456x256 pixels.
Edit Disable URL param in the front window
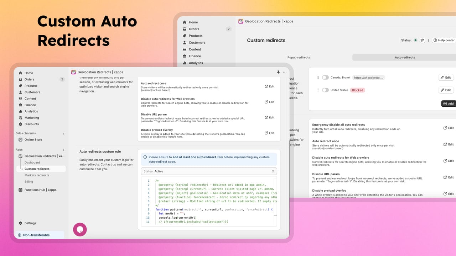point(269,117)
